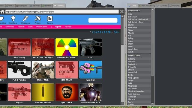The image size is (192, 108).
Task: Click tool list scrollbar up arrow
Action: (152, 10)
